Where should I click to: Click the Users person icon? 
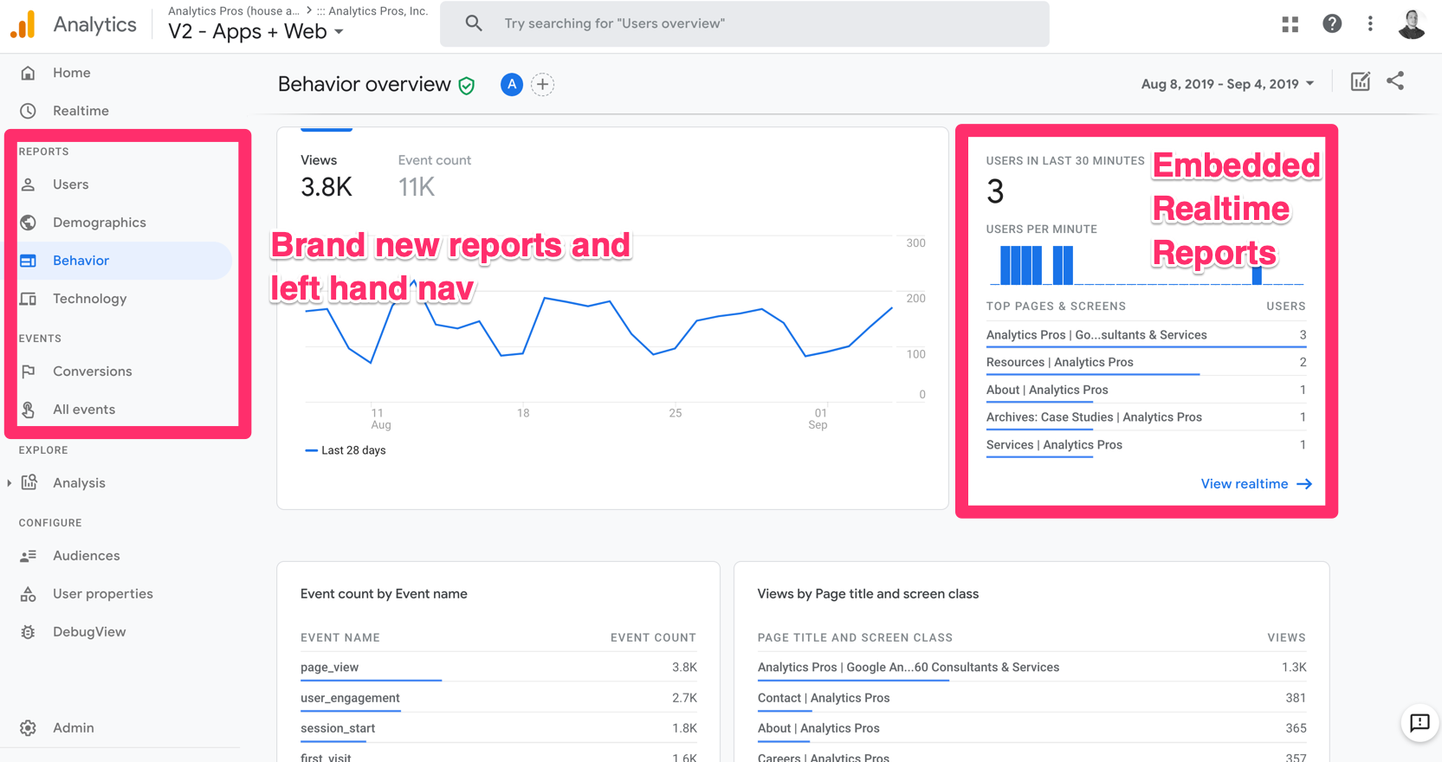coord(29,184)
